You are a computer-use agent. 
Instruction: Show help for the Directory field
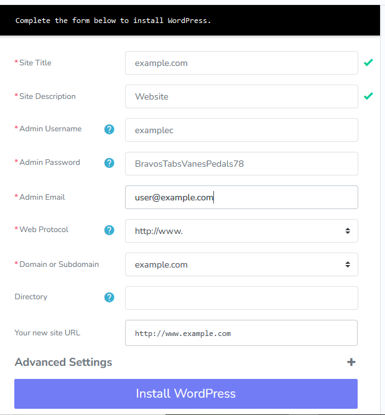tap(109, 297)
